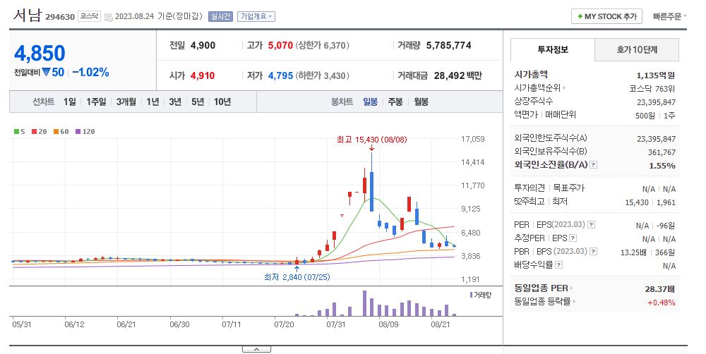
Task: Select the 1일 line chart period
Action: click(69, 102)
